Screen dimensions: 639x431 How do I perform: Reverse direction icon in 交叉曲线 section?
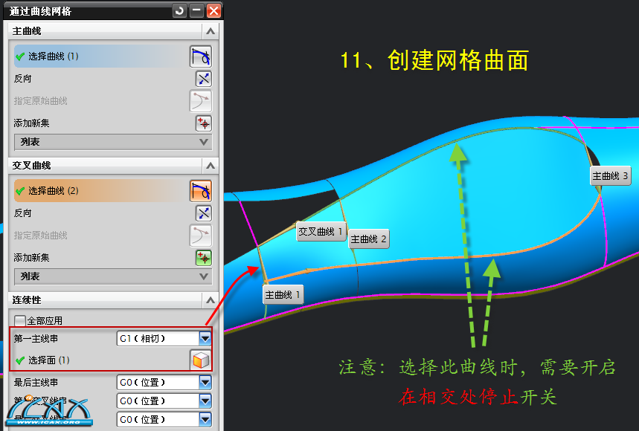[x=203, y=213]
